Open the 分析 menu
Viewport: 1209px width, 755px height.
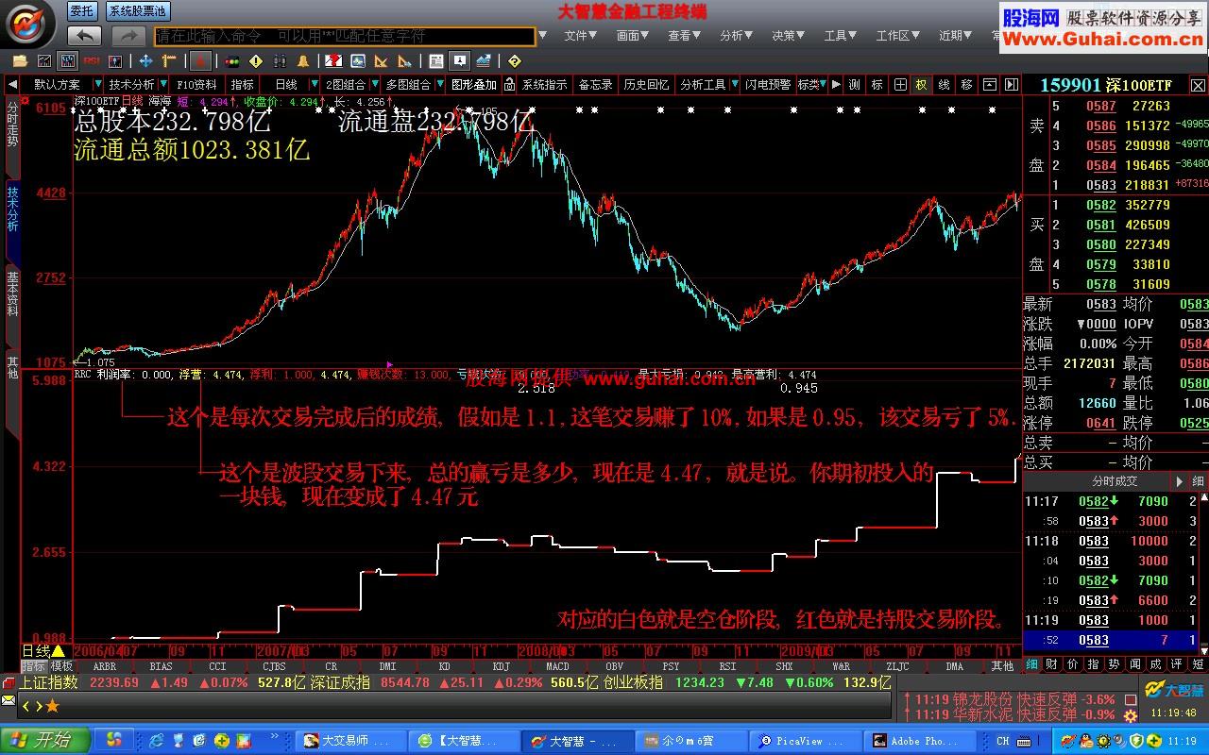pos(736,36)
